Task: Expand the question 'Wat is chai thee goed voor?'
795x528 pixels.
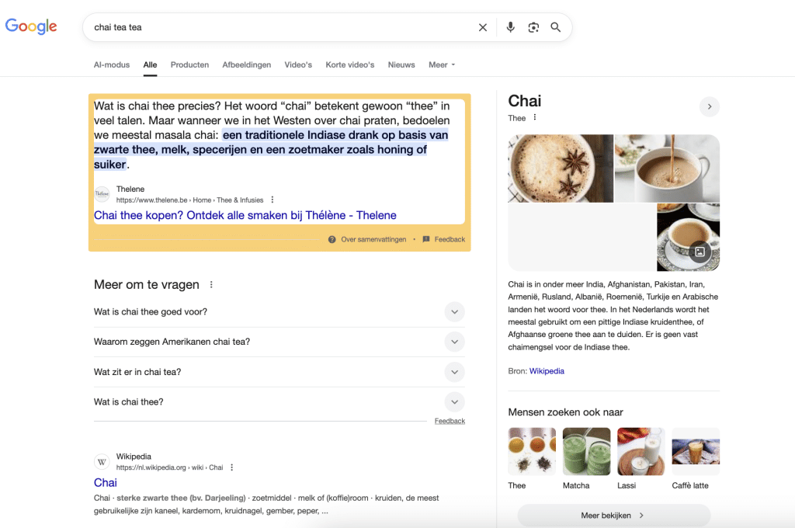Action: [x=454, y=311]
